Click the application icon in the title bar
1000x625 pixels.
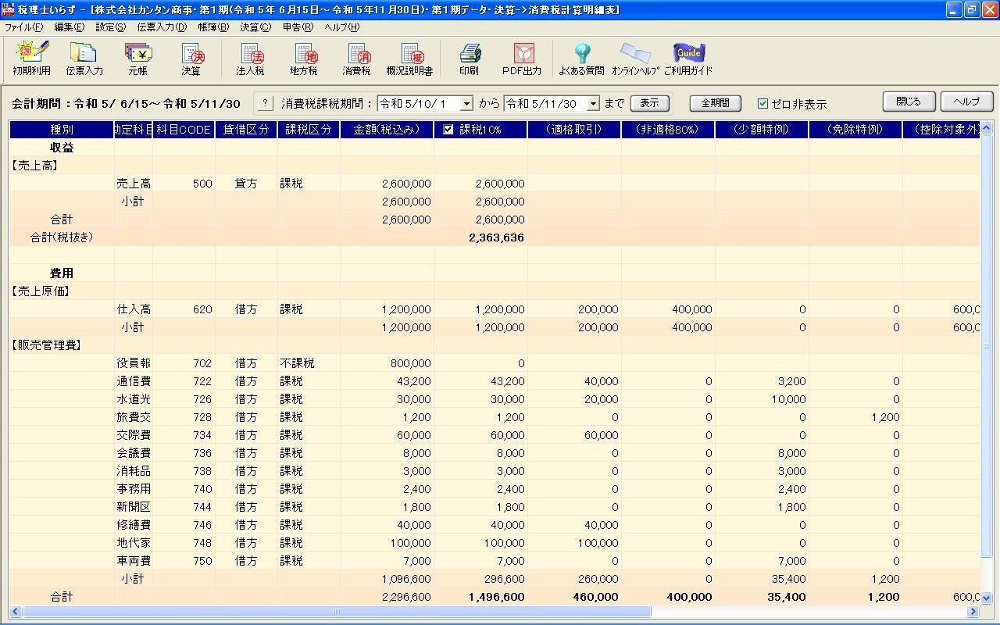(x=8, y=9)
